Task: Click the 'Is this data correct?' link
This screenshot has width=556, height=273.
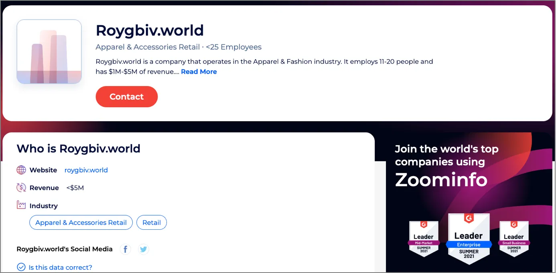Action: click(x=60, y=267)
